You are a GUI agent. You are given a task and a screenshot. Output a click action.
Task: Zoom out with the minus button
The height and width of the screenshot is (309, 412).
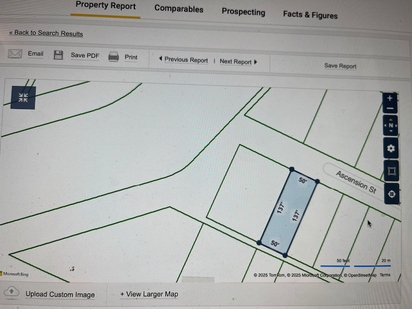coord(390,109)
